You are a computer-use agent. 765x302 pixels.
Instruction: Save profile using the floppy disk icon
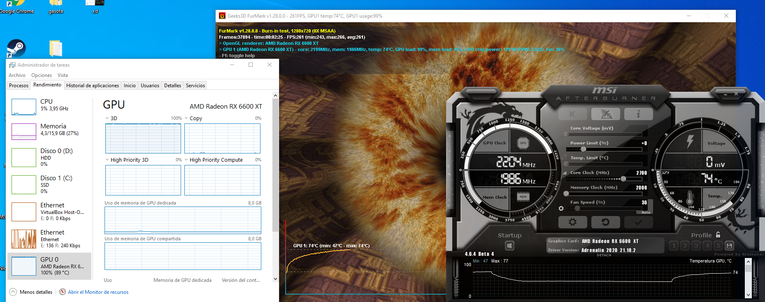(729, 246)
